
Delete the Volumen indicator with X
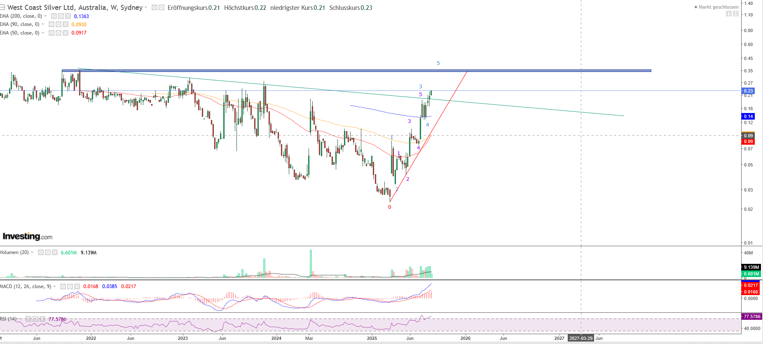[54, 252]
